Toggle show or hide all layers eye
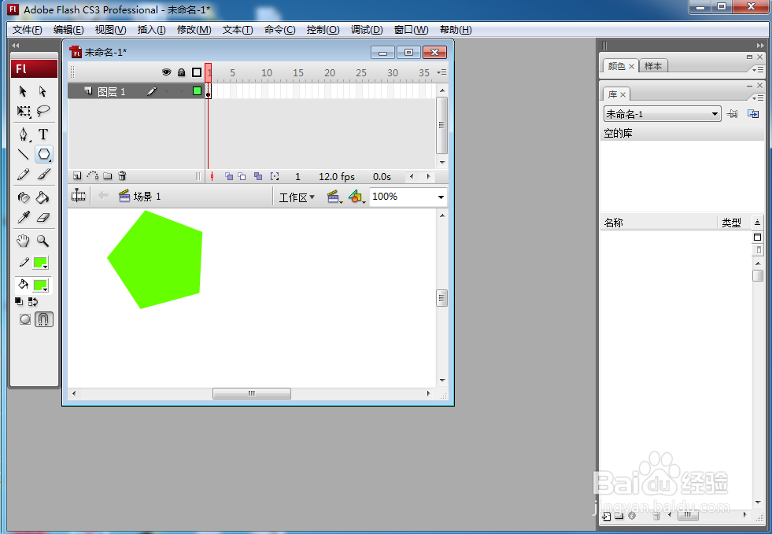The image size is (772, 534). click(166, 72)
